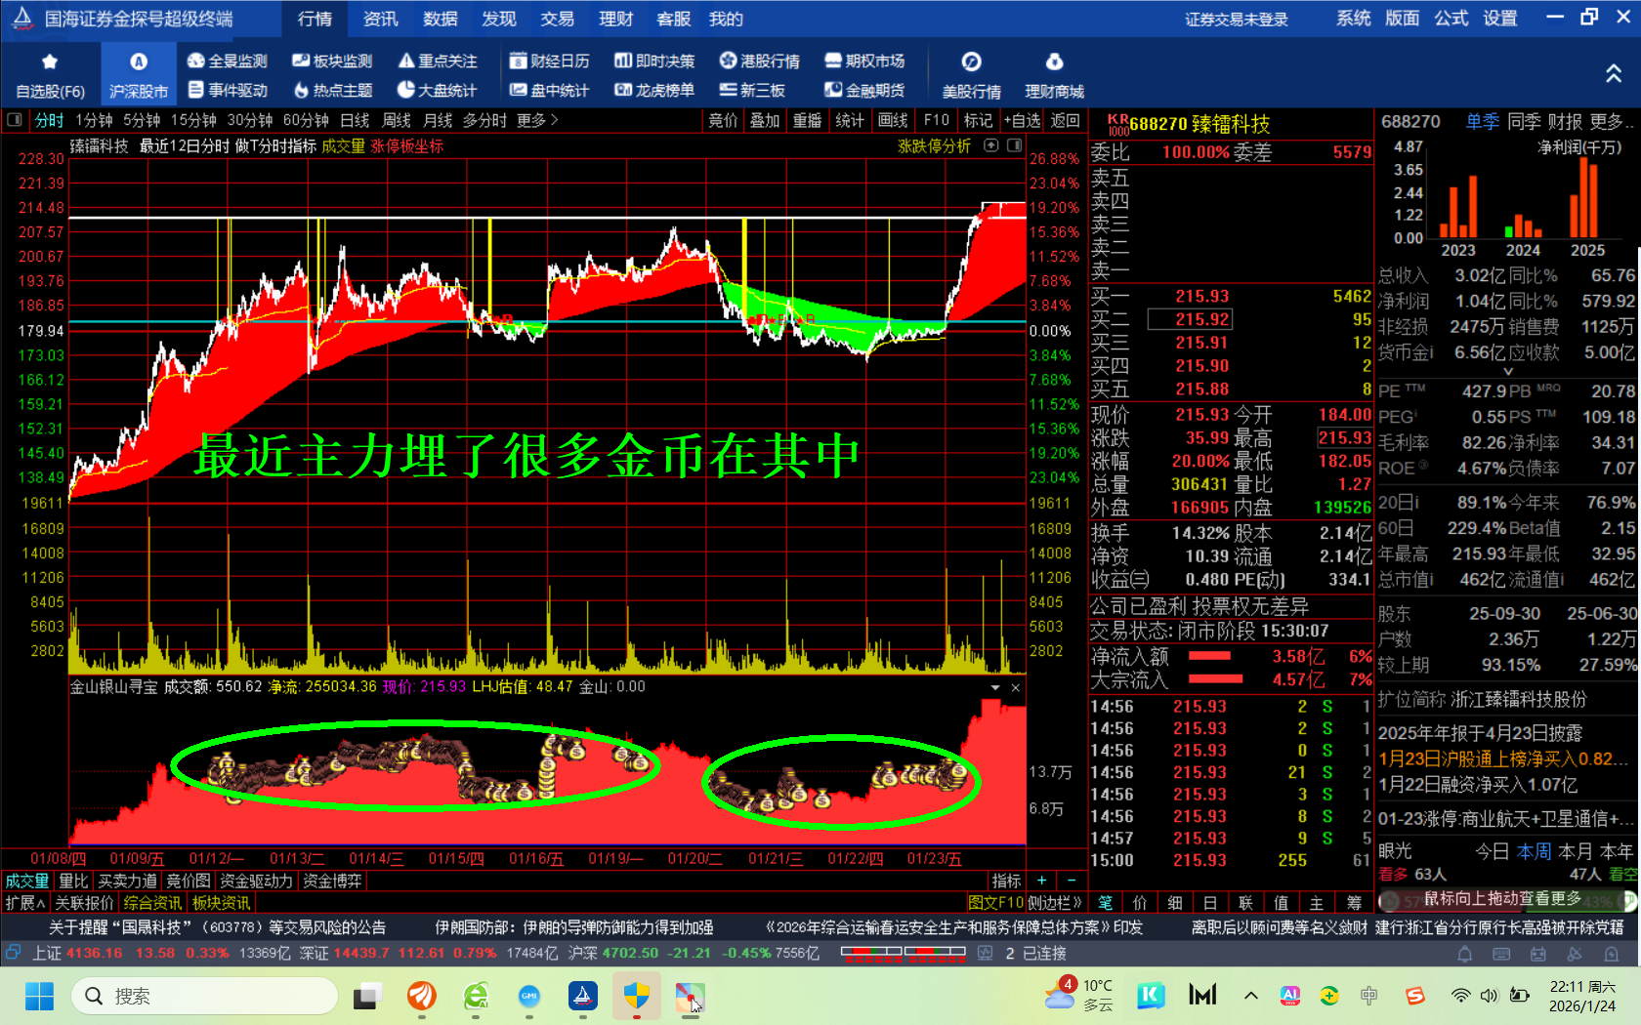Click +自选 to add to watchlist
Screen dimensions: 1641x1025
tap(1022, 120)
